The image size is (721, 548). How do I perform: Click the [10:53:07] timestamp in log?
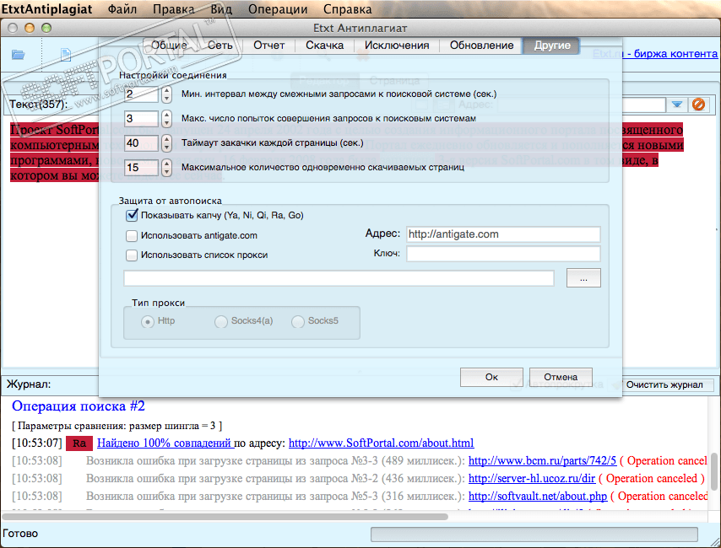click(x=37, y=443)
